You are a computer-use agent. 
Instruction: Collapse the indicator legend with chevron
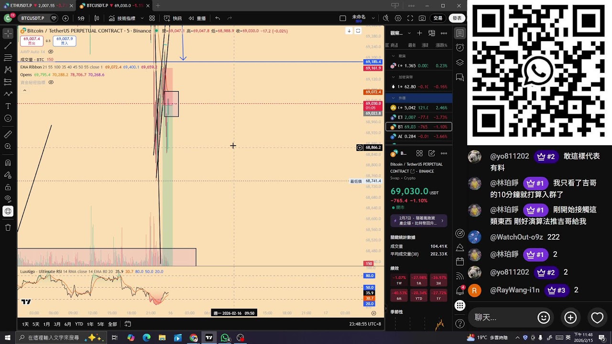[24, 90]
